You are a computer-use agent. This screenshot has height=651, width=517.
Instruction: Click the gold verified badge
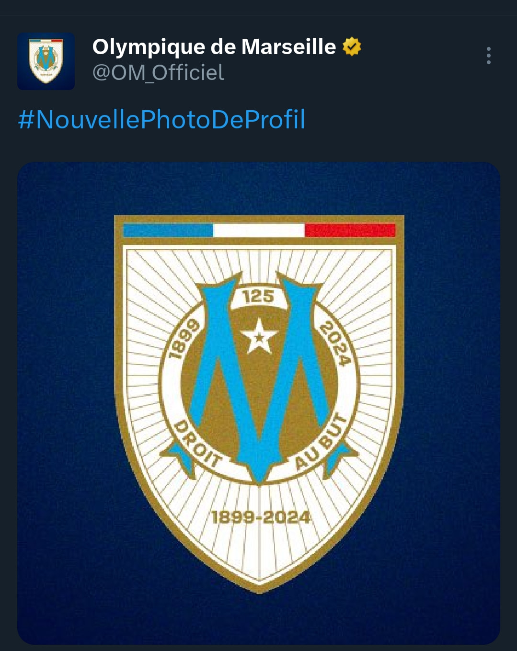(x=351, y=47)
